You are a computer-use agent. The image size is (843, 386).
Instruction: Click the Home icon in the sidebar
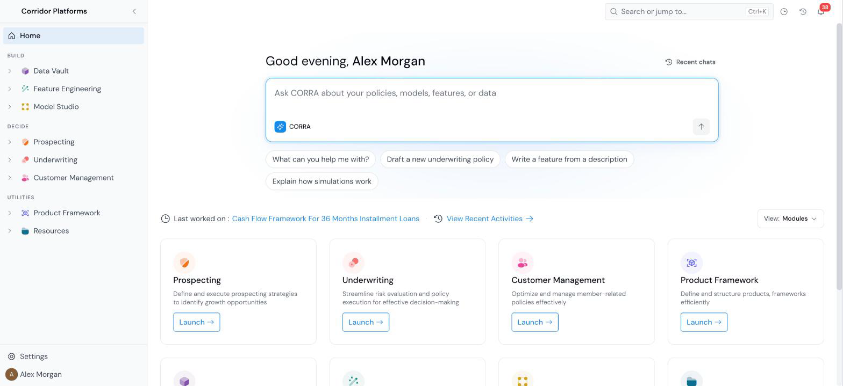click(12, 35)
